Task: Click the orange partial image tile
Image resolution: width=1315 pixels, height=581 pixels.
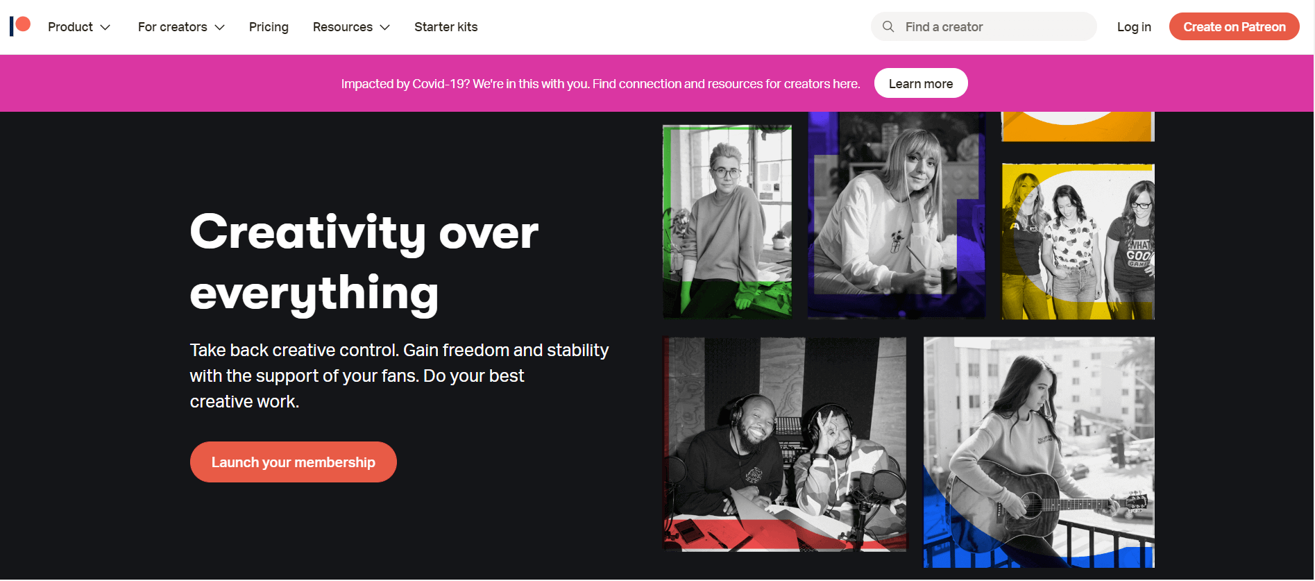Action: pos(1078,126)
